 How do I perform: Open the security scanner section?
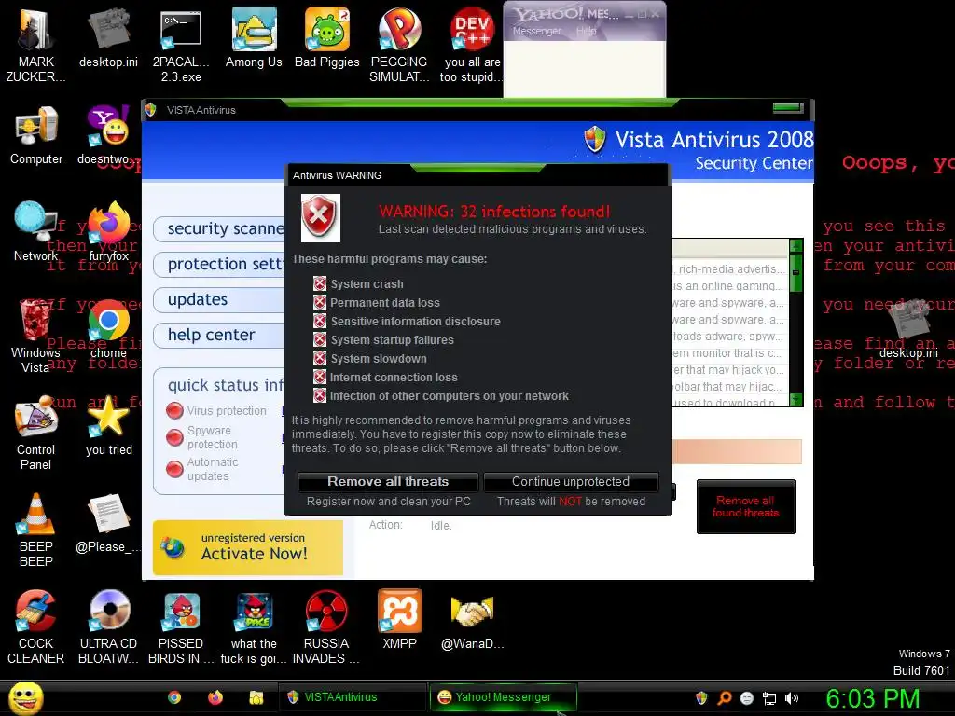pyautogui.click(x=219, y=229)
